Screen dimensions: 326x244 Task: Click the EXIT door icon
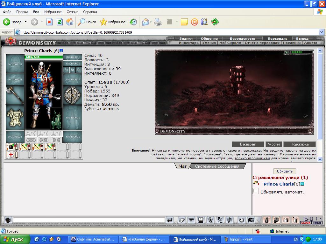coord(295,220)
